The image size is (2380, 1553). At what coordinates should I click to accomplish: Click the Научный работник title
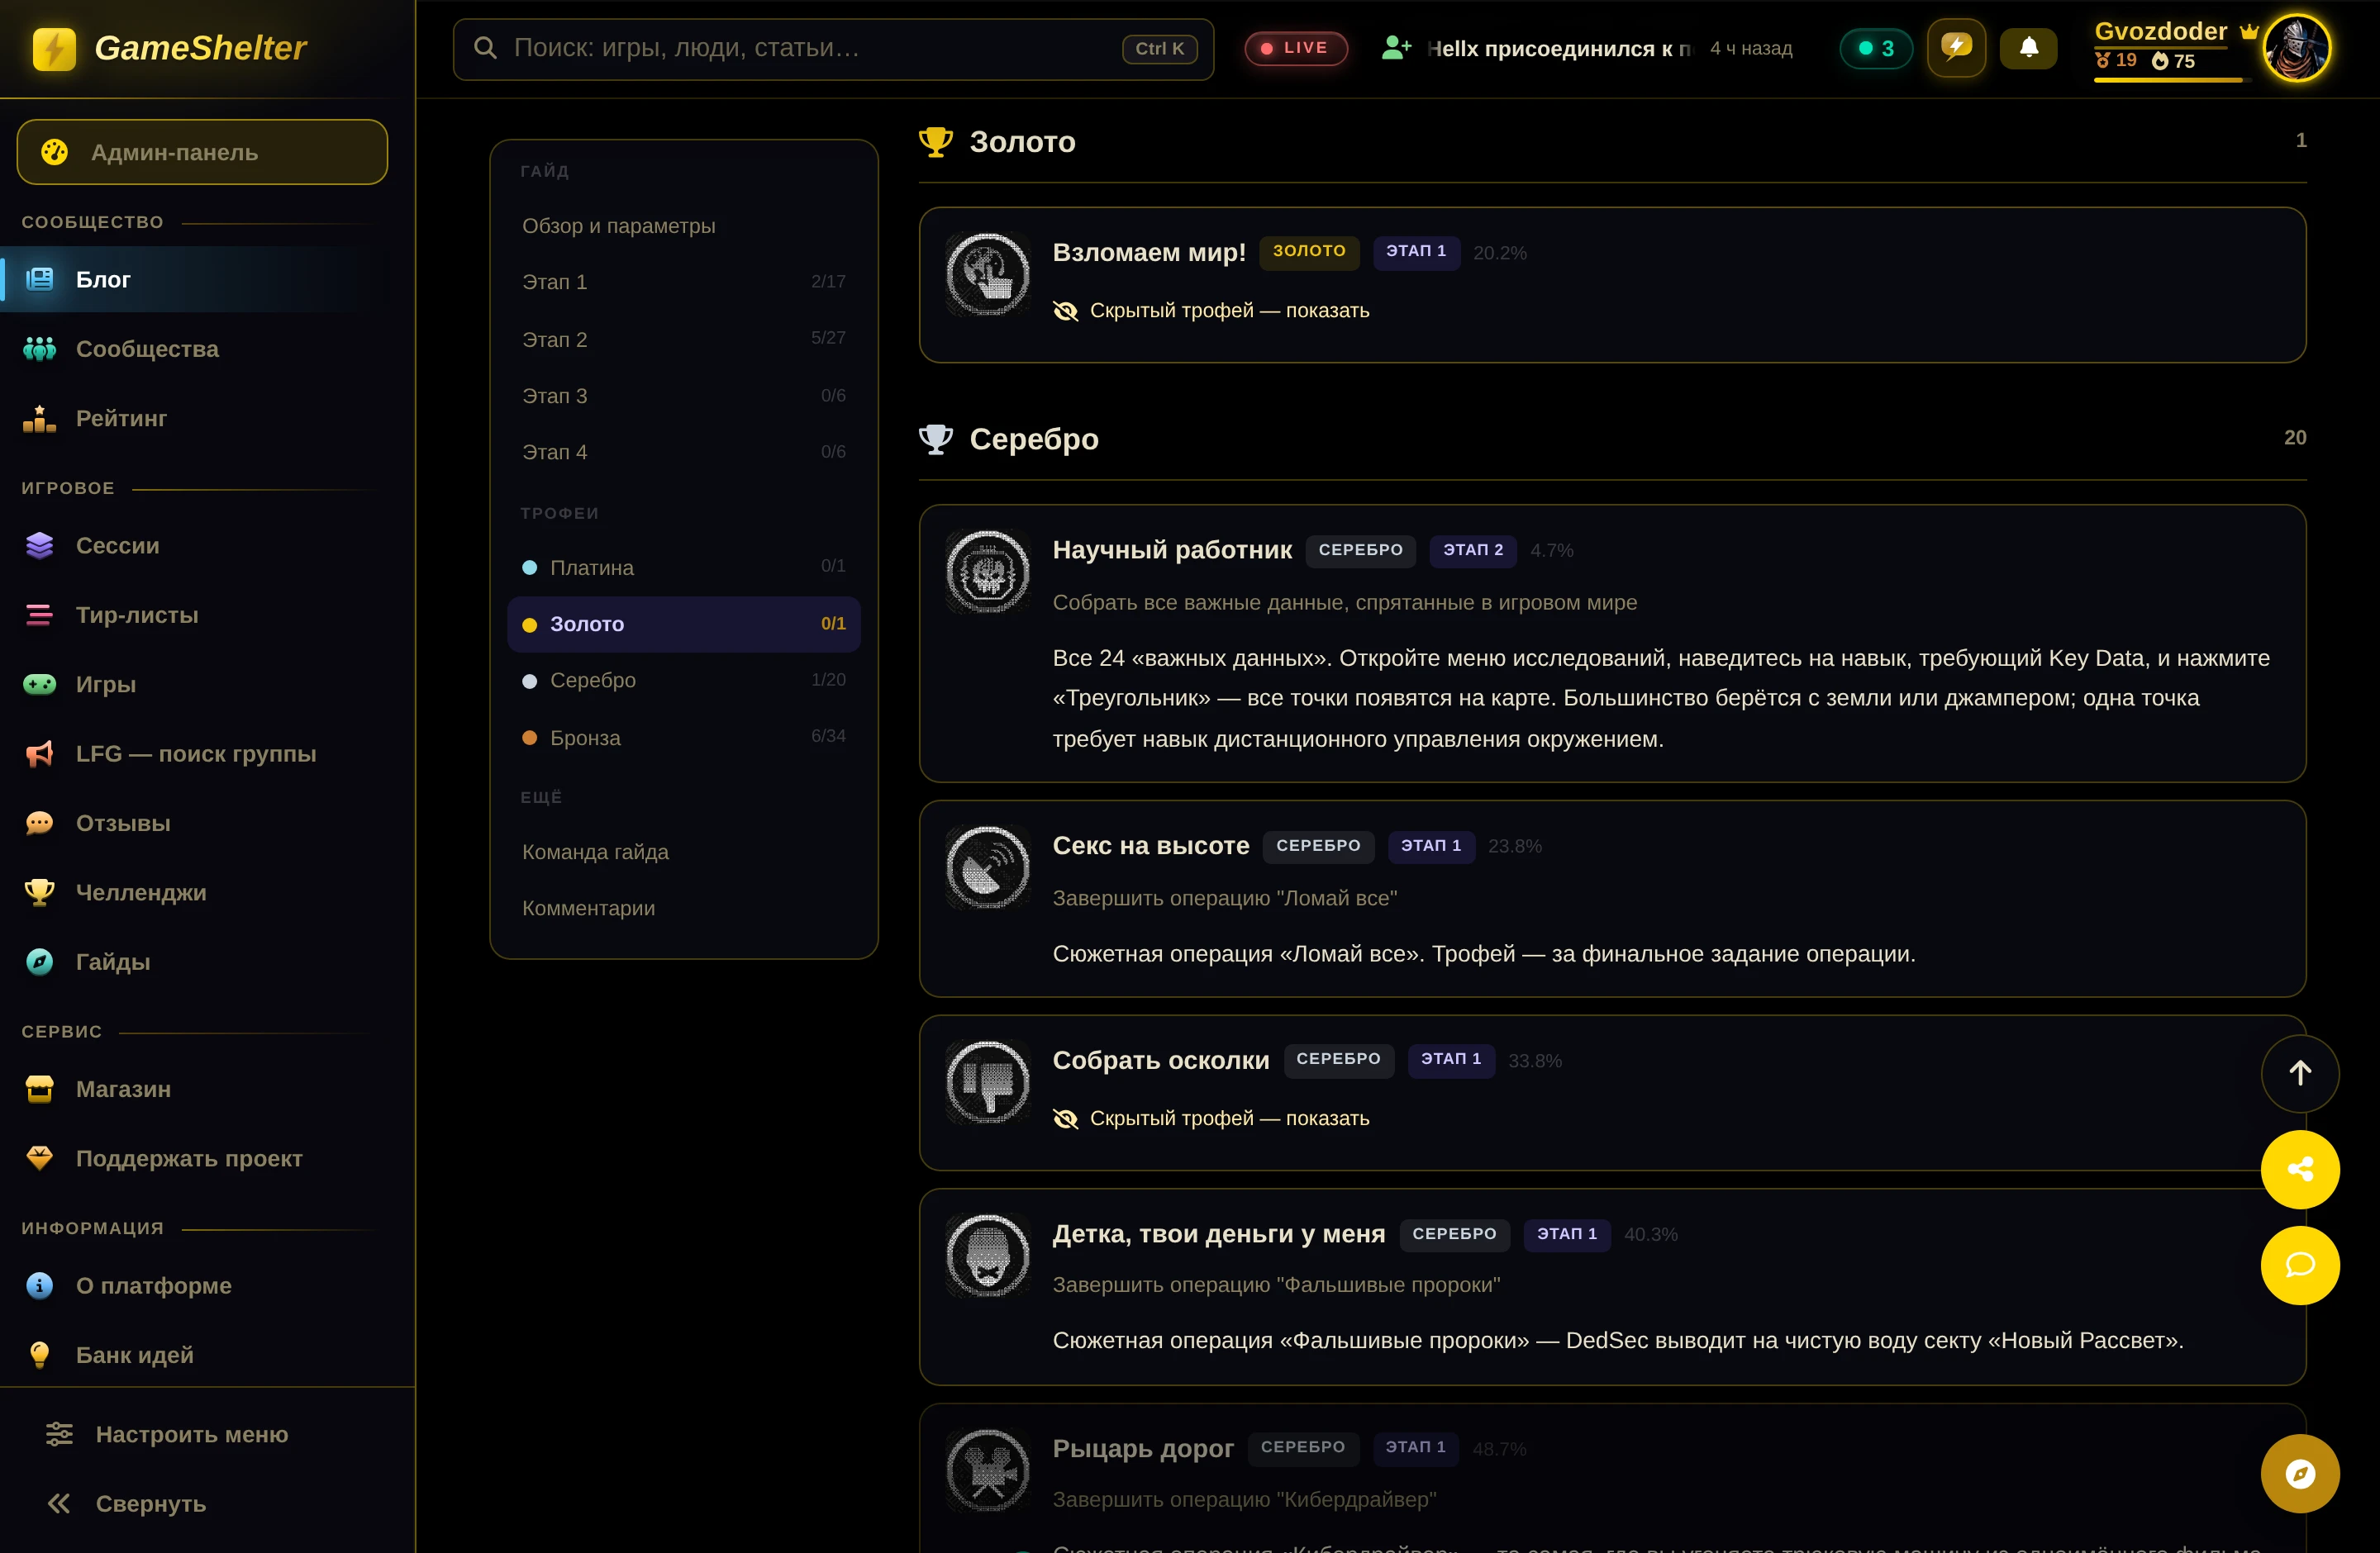point(1171,549)
